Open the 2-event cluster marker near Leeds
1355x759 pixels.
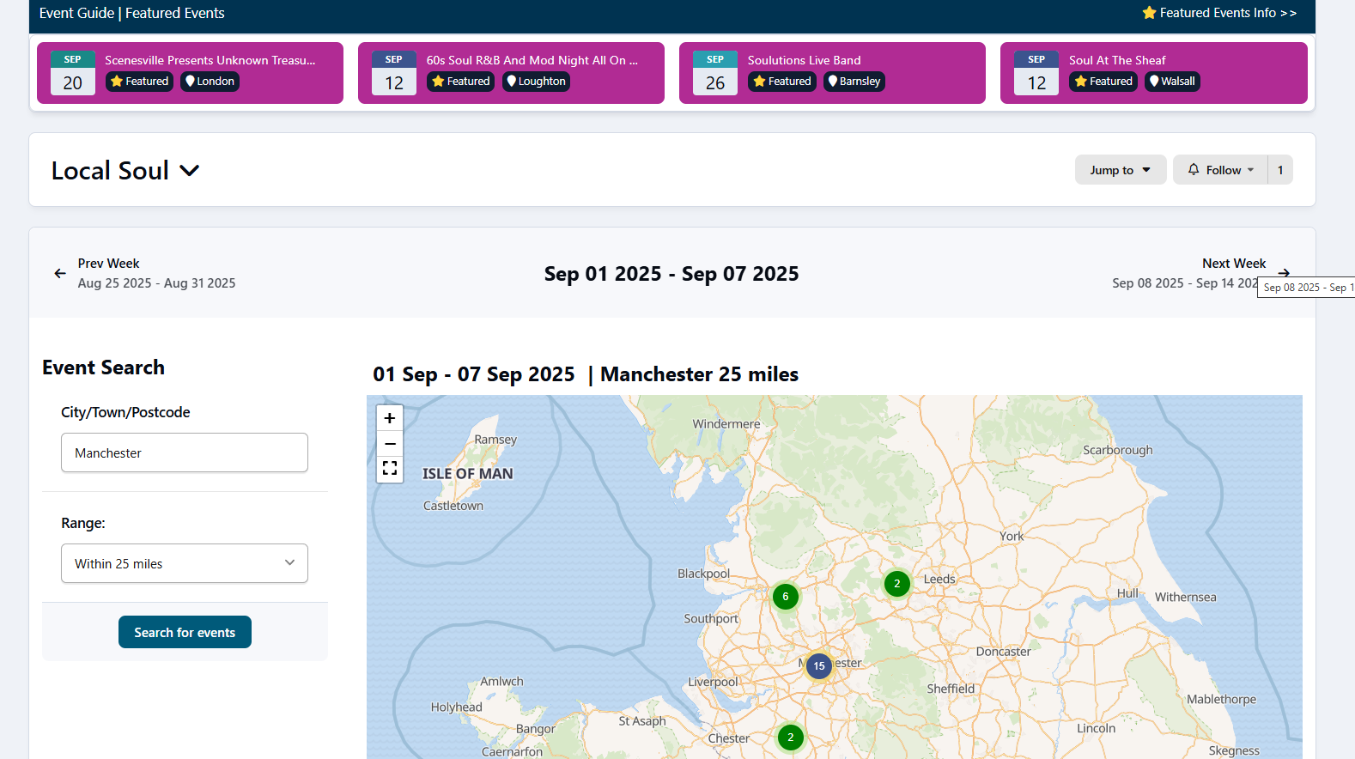point(896,584)
